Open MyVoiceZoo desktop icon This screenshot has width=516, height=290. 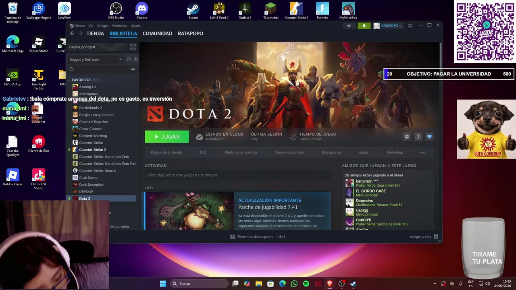tap(348, 11)
